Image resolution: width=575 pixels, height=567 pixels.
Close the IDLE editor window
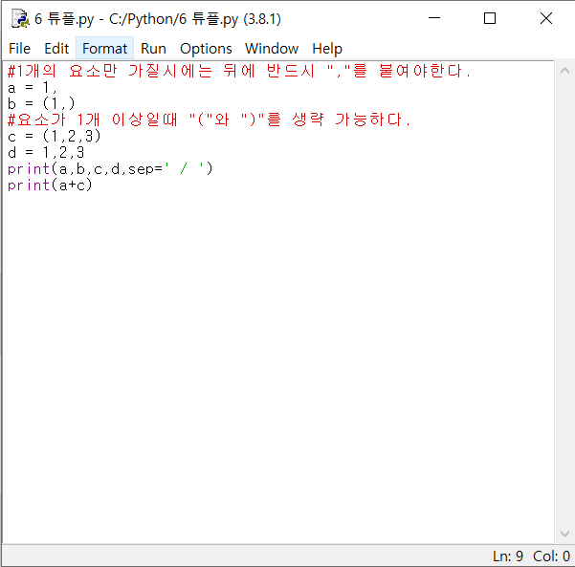546,18
